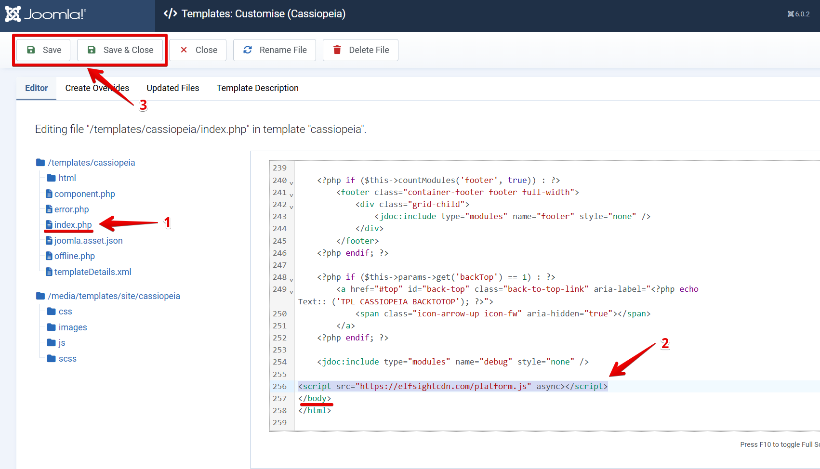Click the Joomla 6.0.2 version badge
Screen dimensions: 820x469
pos(798,14)
